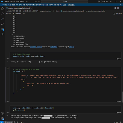123x123 pixels.
Task: Run the to_predict cell play button
Action: coord(8,69)
